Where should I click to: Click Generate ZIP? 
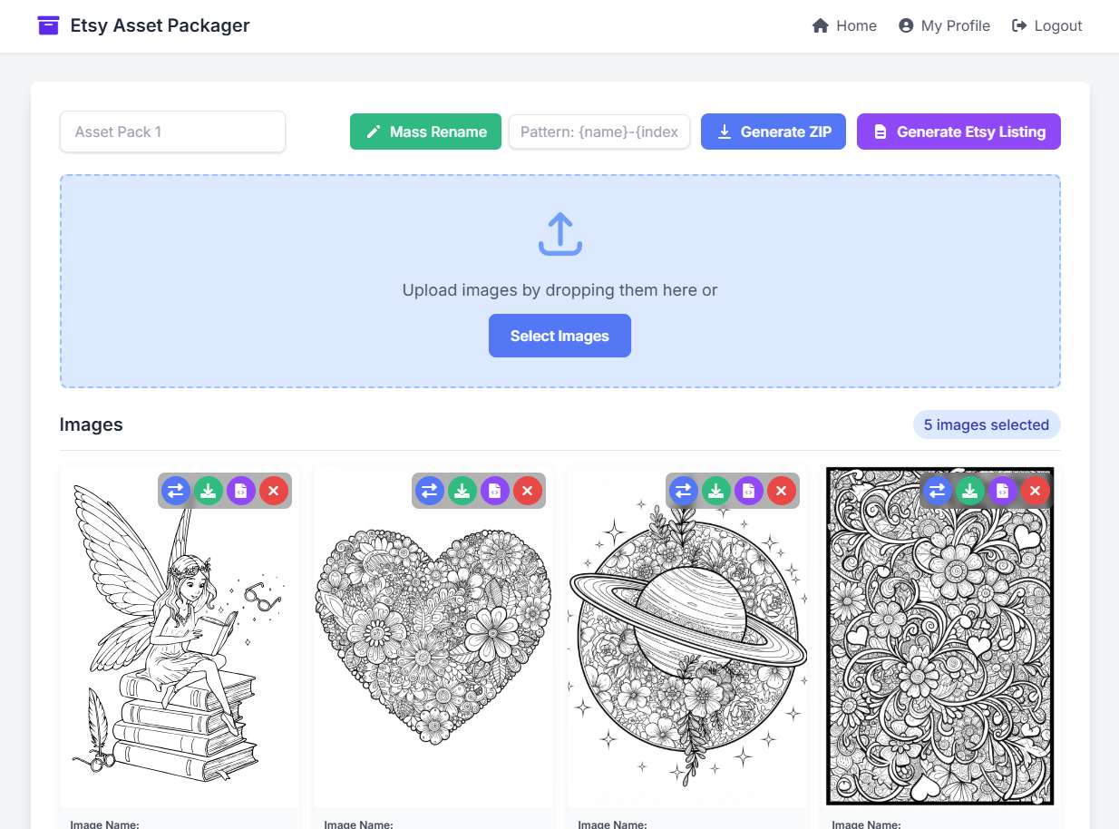pos(773,132)
